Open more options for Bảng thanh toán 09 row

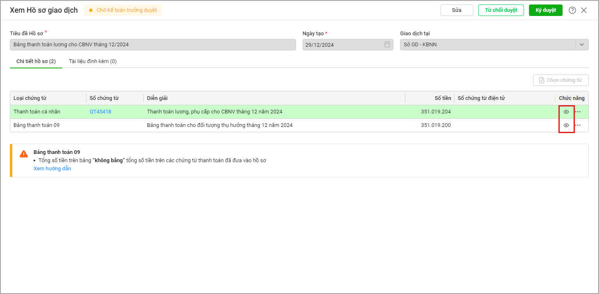[x=578, y=125]
